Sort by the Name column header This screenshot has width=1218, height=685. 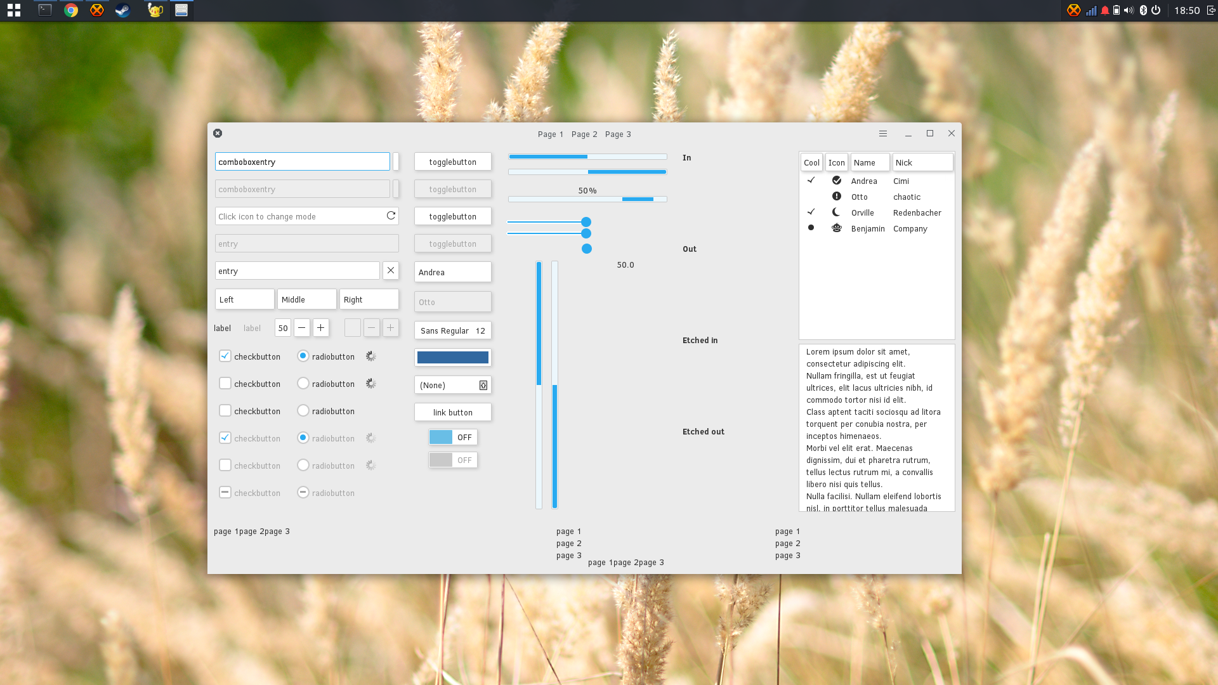870,162
